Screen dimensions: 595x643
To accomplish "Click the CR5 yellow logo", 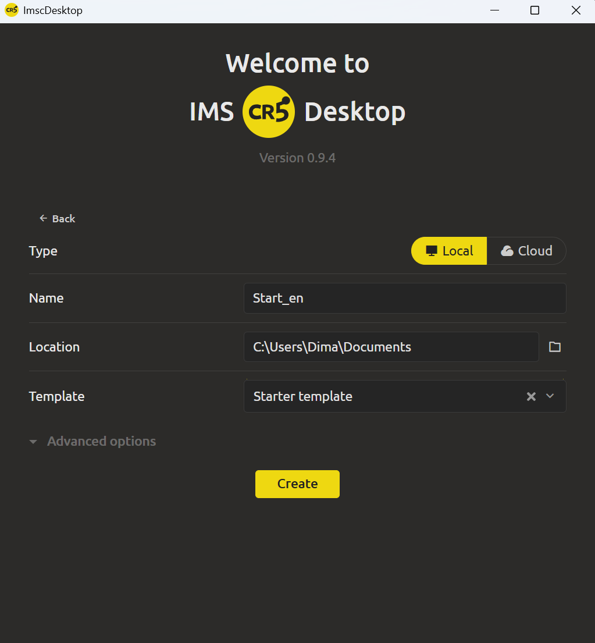I will [x=268, y=112].
